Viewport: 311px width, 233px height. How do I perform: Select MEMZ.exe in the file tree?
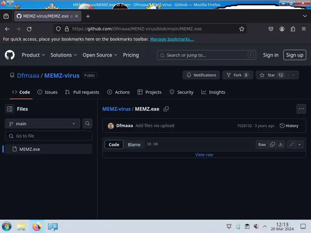click(49, 149)
